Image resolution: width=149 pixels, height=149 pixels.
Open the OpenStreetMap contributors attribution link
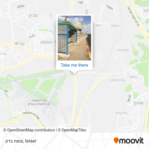[29, 130]
